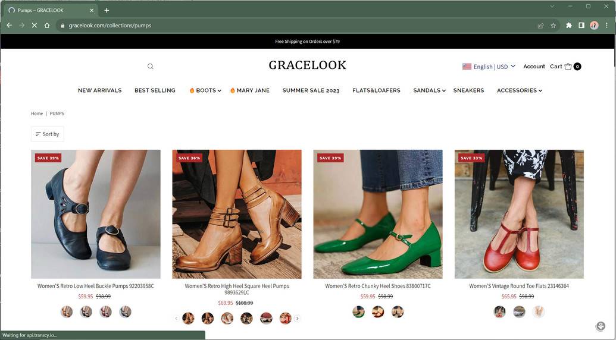Viewport: 616px width, 340px height.
Task: Open the tan square heel pumps image
Action: click(x=237, y=214)
